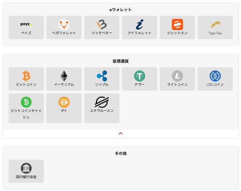Select the Tiger Pay option
Screen dimensions: 241x191
coord(215,27)
